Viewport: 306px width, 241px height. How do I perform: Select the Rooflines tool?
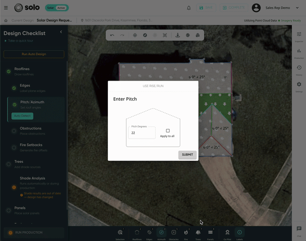[x=137, y=234]
